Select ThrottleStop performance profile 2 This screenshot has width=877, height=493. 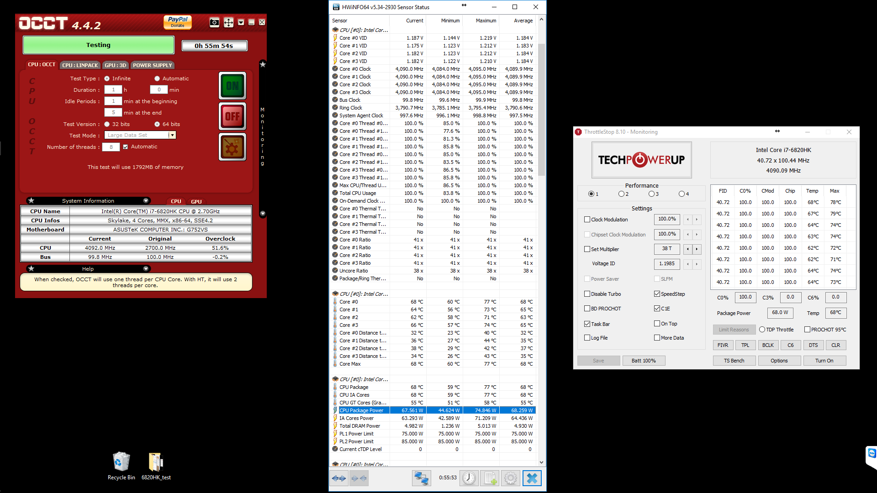(x=621, y=194)
